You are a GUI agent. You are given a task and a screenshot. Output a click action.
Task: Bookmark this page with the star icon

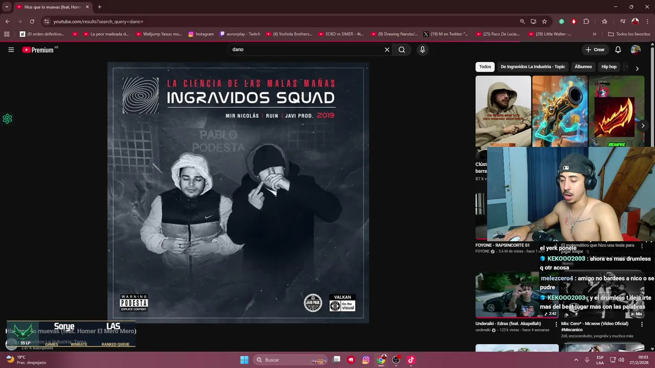click(x=544, y=21)
